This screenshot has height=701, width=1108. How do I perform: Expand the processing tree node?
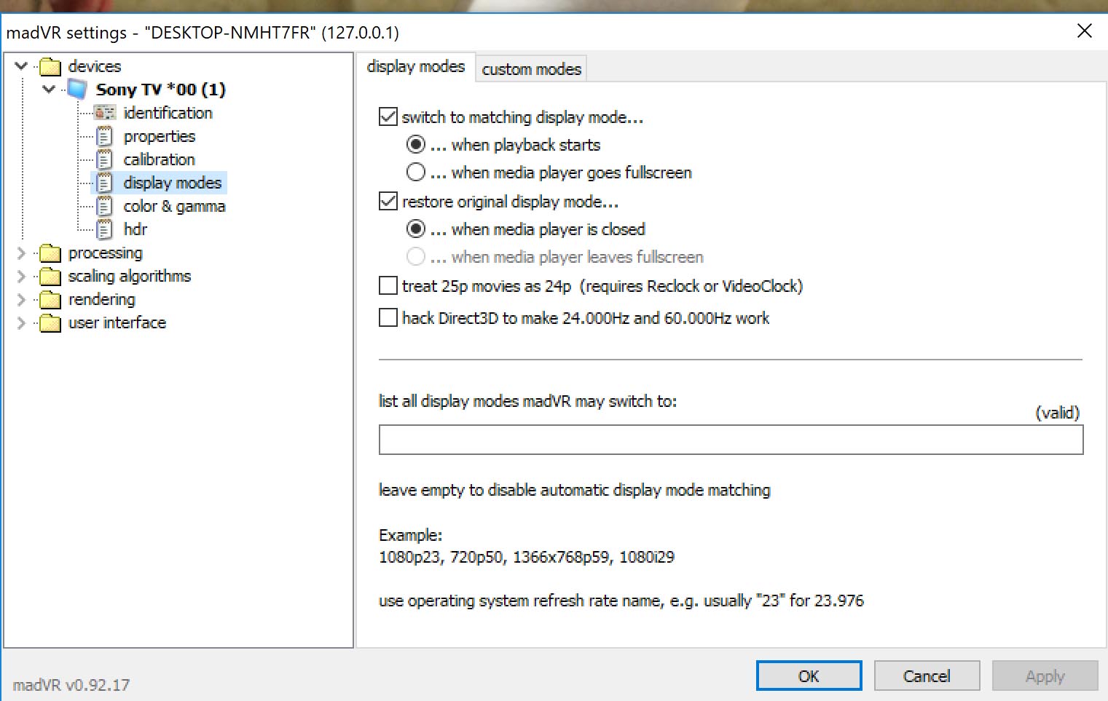(x=21, y=253)
